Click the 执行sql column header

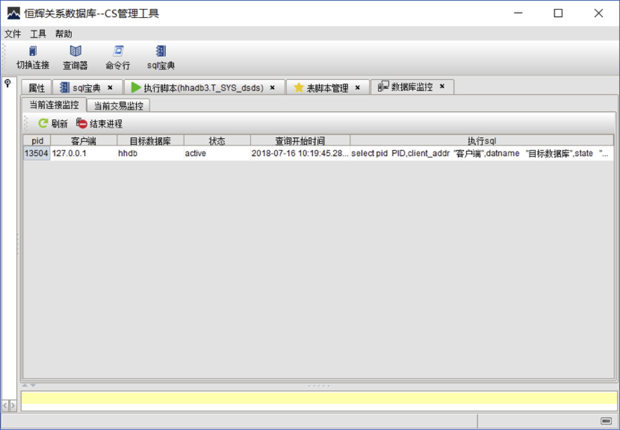click(481, 140)
